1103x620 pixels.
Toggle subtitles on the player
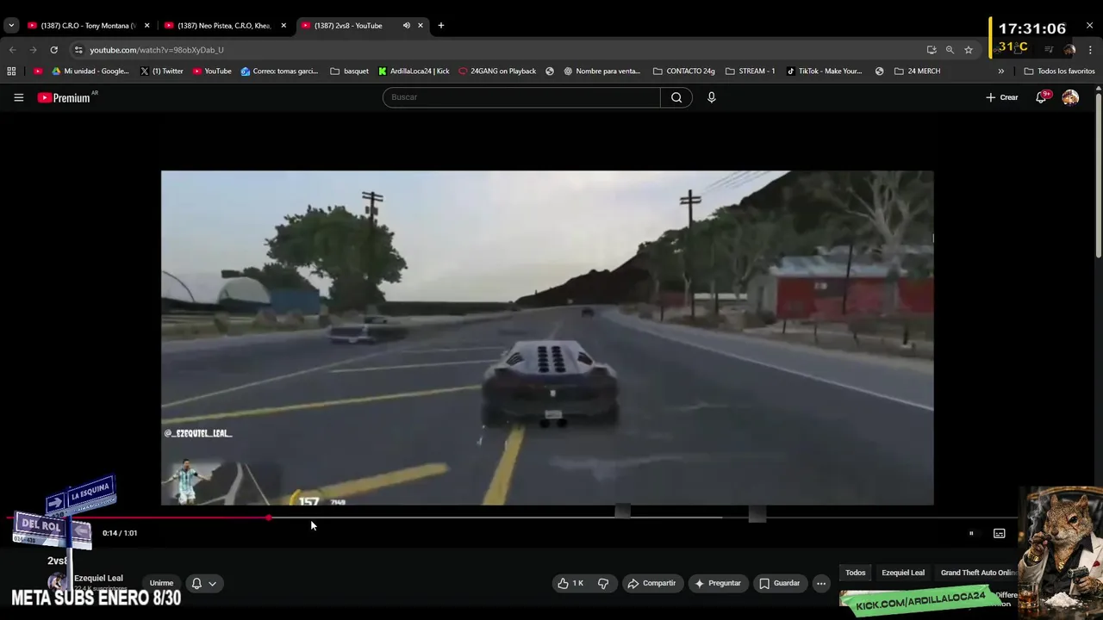tap(1000, 533)
